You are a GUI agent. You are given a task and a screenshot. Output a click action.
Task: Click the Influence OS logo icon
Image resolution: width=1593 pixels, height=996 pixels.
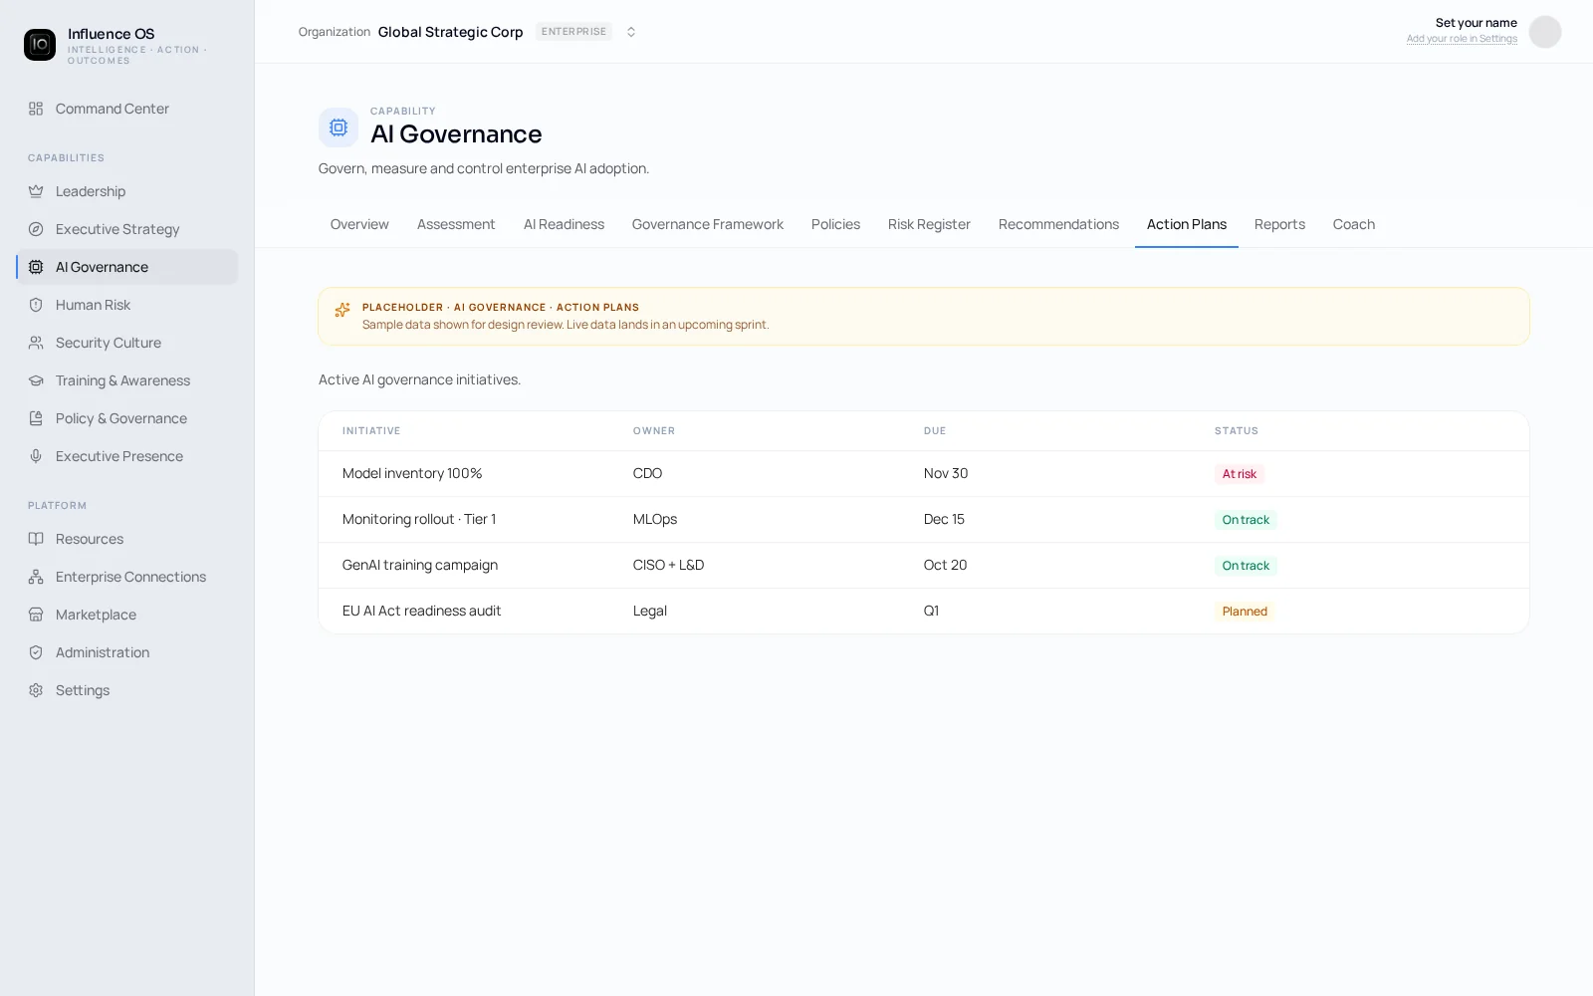40,45
